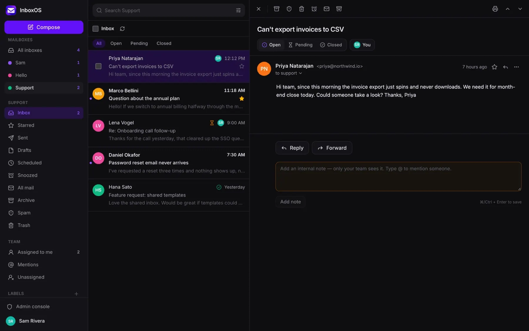Switch to the Open filter tab

coord(116,43)
